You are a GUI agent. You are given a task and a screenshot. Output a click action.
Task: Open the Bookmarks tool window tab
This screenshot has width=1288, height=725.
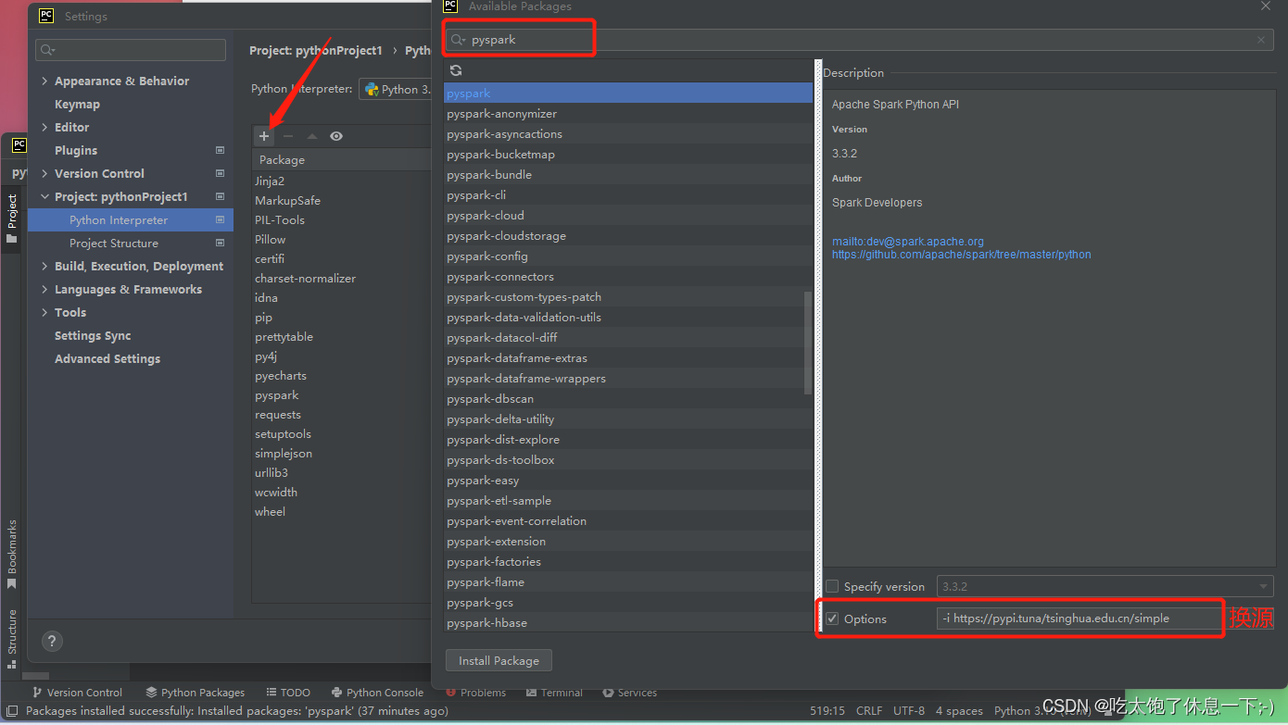pos(12,554)
